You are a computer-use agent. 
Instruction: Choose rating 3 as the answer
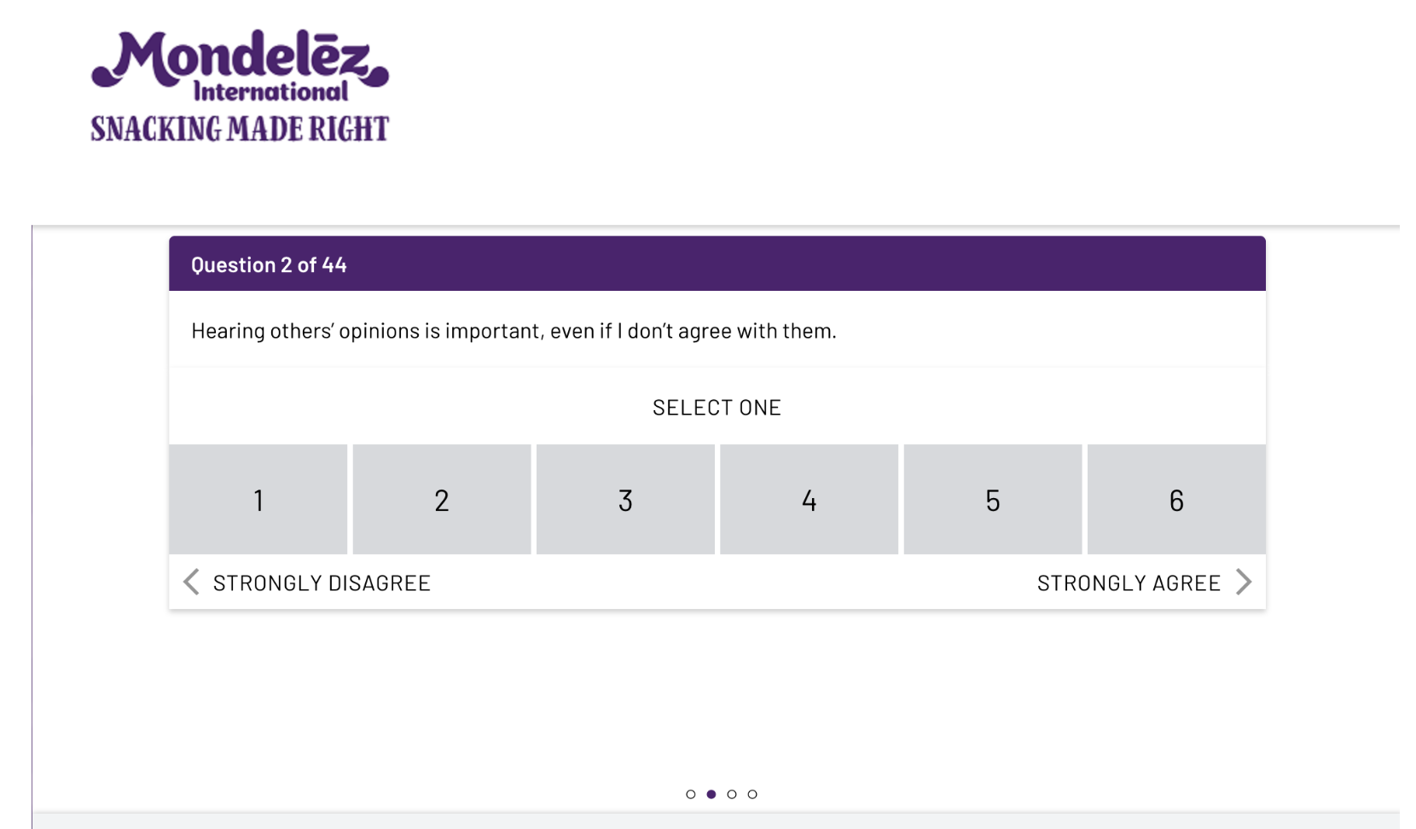[625, 500]
